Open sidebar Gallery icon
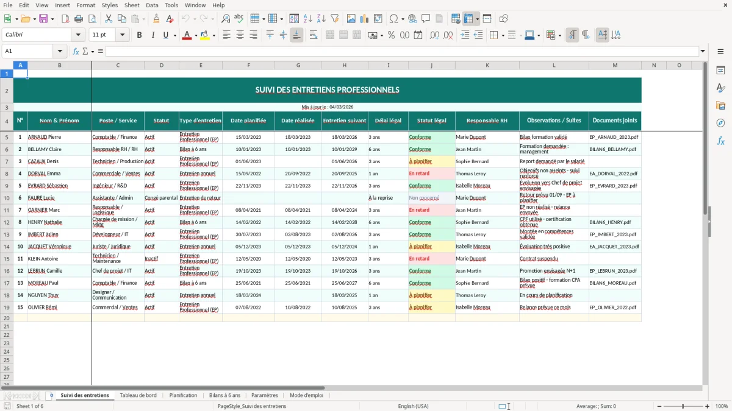The width and height of the screenshot is (732, 411). (720, 105)
